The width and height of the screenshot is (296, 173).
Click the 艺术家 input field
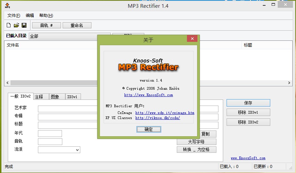tap(68, 109)
